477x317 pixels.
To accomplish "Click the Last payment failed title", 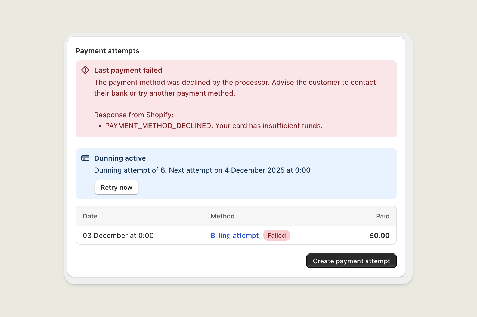I will point(128,70).
